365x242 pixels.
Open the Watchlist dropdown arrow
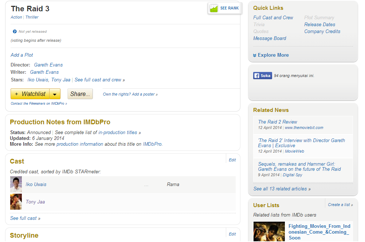55,94
